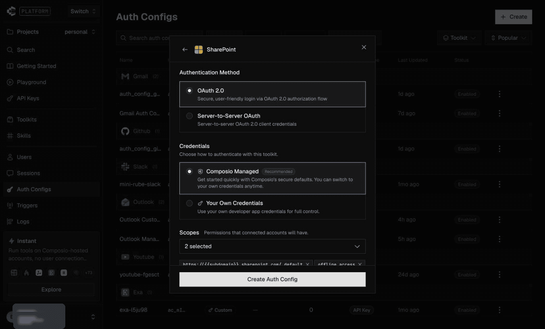
Task: Click the shield icon next to Composio Managed
Action: pos(200,171)
